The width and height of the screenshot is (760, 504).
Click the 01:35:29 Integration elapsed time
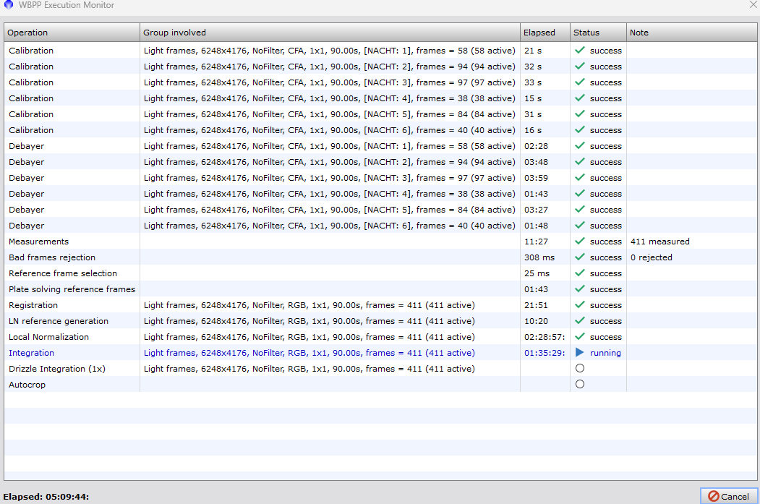(545, 353)
